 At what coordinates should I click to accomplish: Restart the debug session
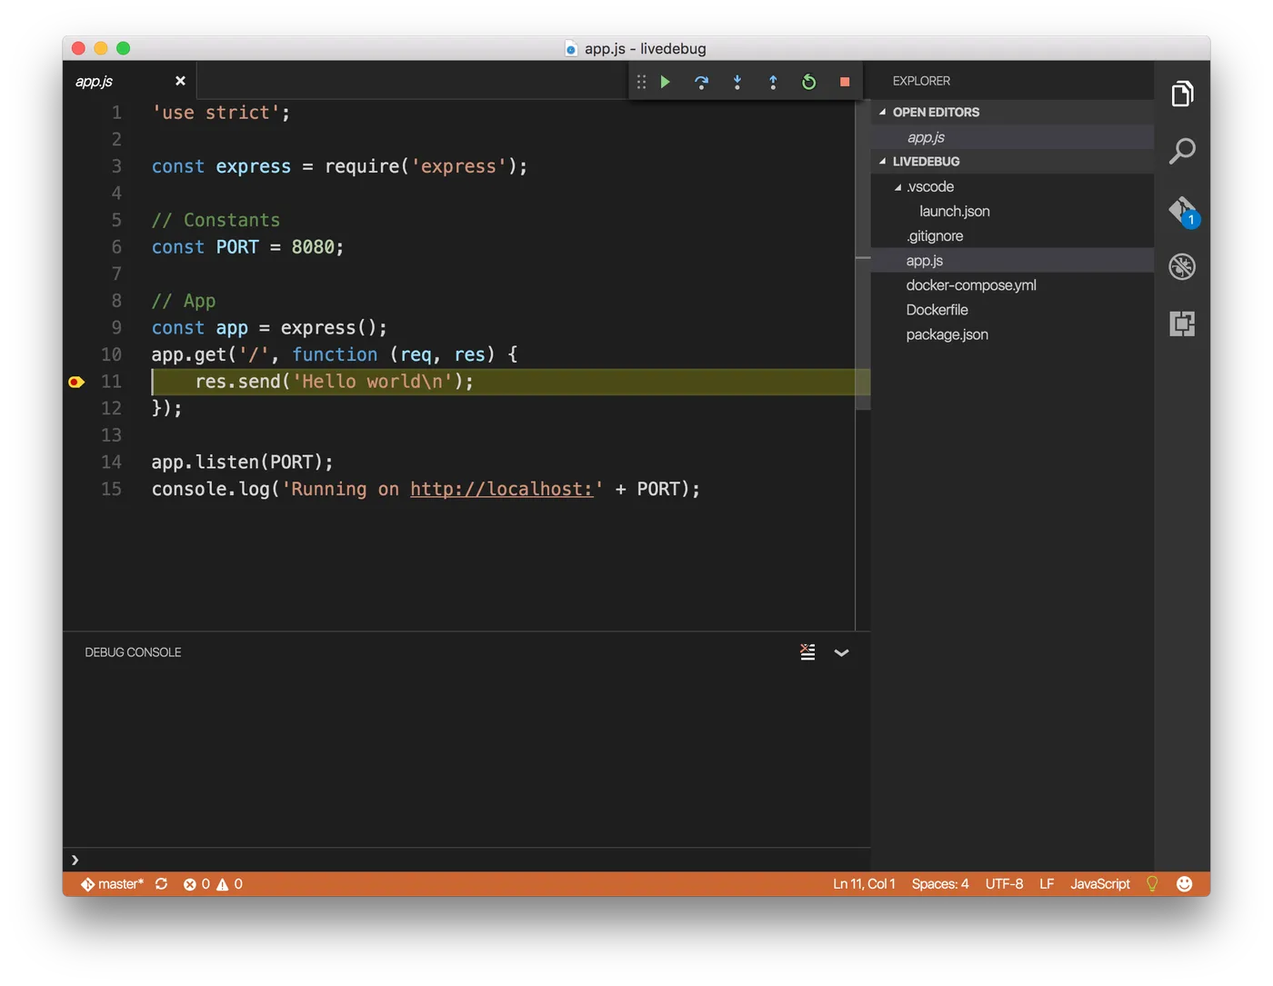[808, 82]
